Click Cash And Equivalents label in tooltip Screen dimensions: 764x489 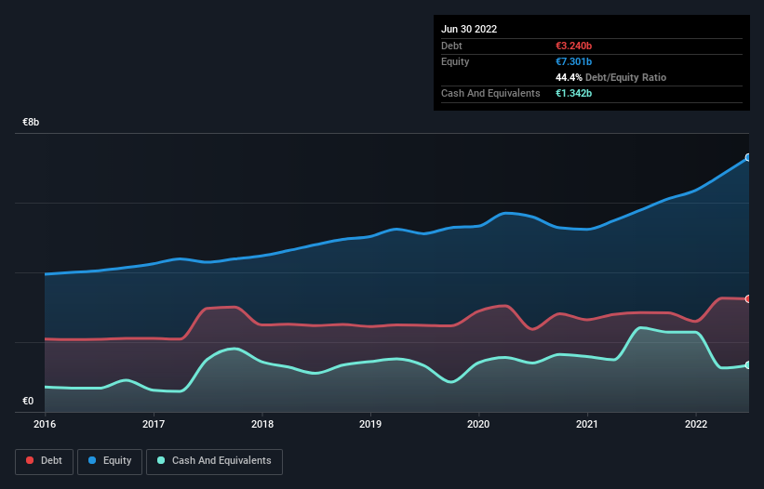point(490,93)
